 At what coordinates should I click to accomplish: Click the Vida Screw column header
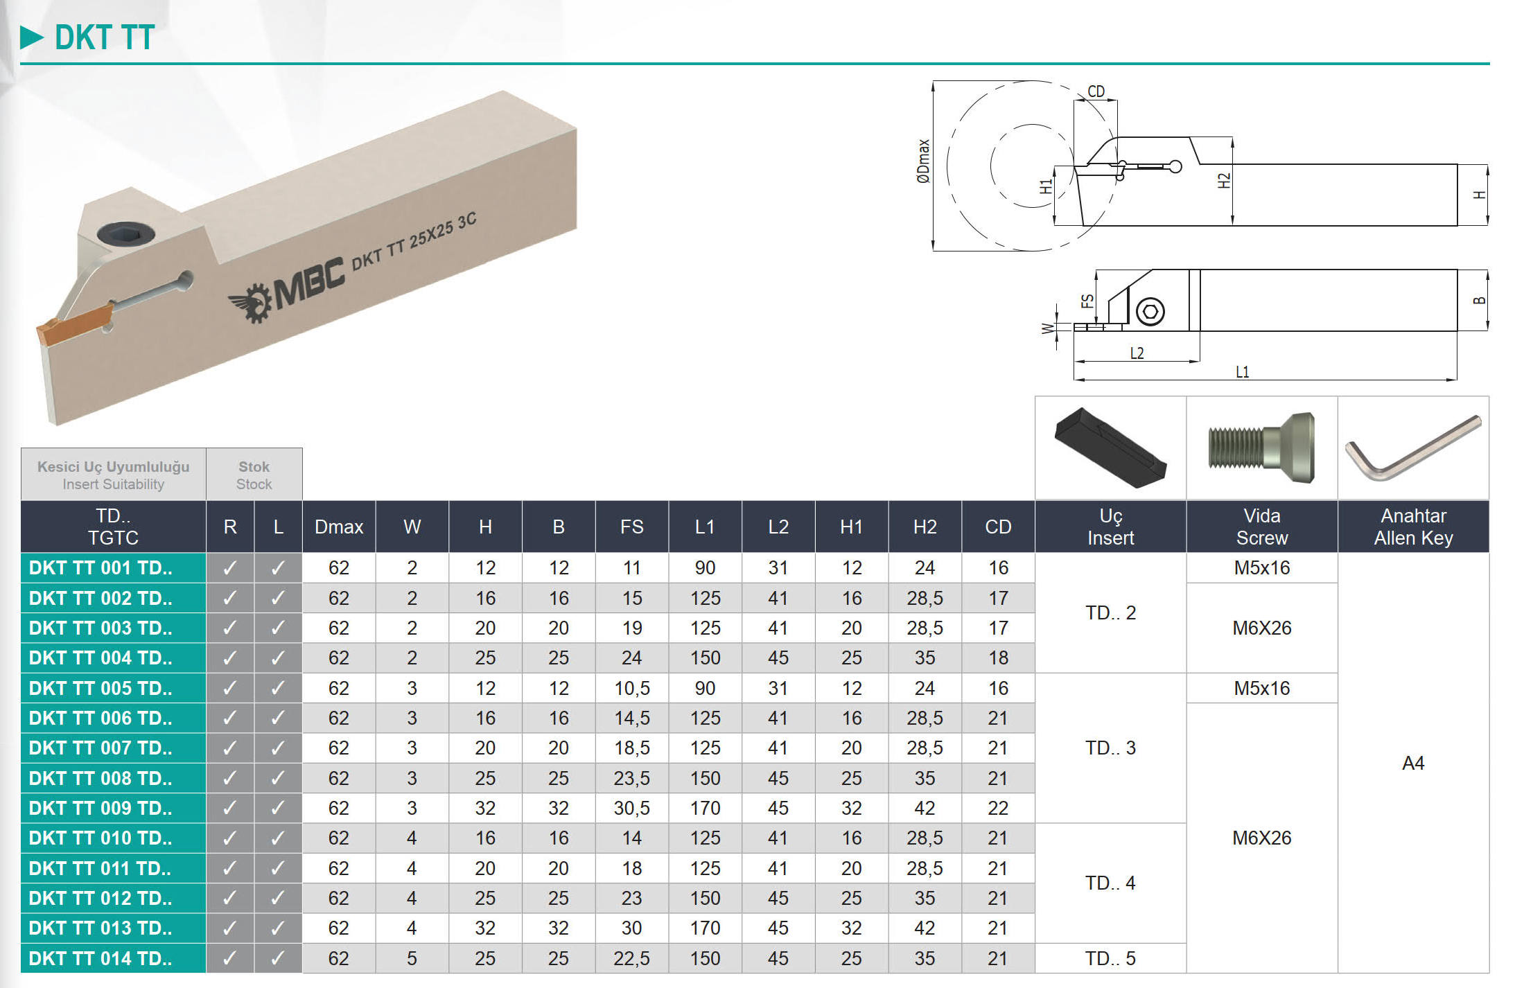point(1261,527)
